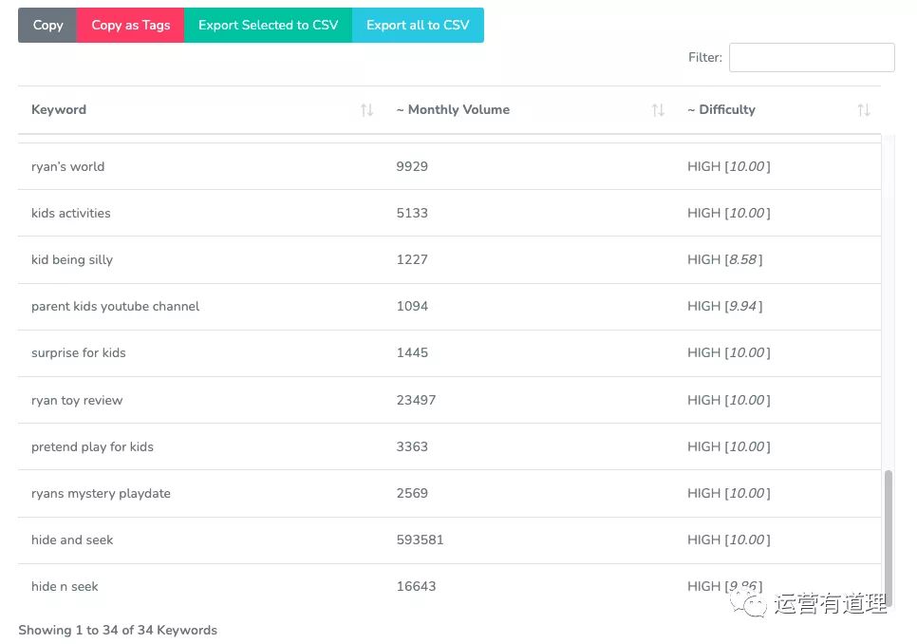Image resolution: width=917 pixels, height=644 pixels.
Task: Select the "kids activities" row
Action: [x=449, y=213]
